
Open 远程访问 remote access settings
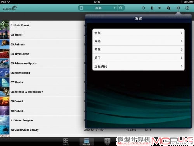[x=139, y=66]
